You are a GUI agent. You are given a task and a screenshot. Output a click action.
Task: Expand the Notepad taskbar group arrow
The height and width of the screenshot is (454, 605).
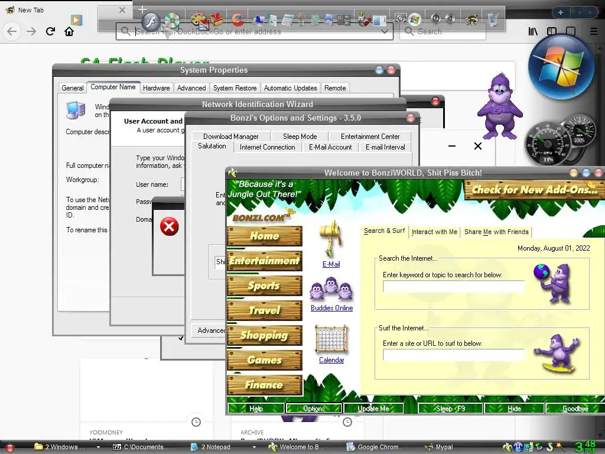(254, 447)
